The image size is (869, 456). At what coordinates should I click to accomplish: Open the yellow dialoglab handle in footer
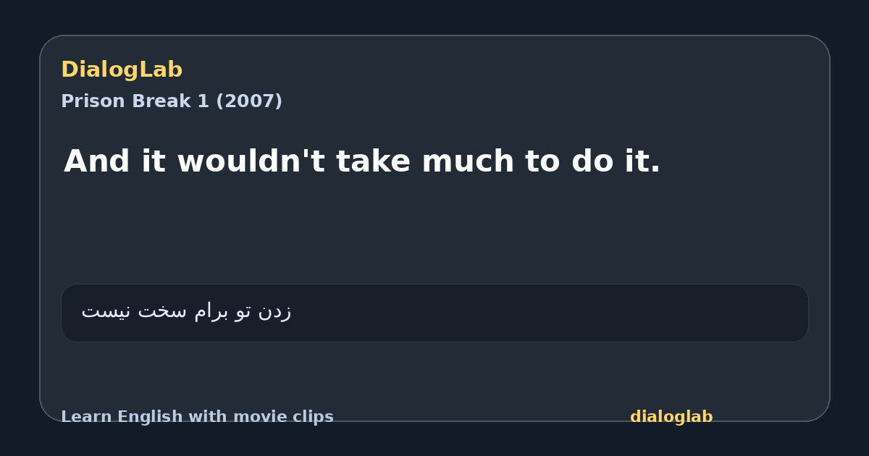click(x=671, y=417)
